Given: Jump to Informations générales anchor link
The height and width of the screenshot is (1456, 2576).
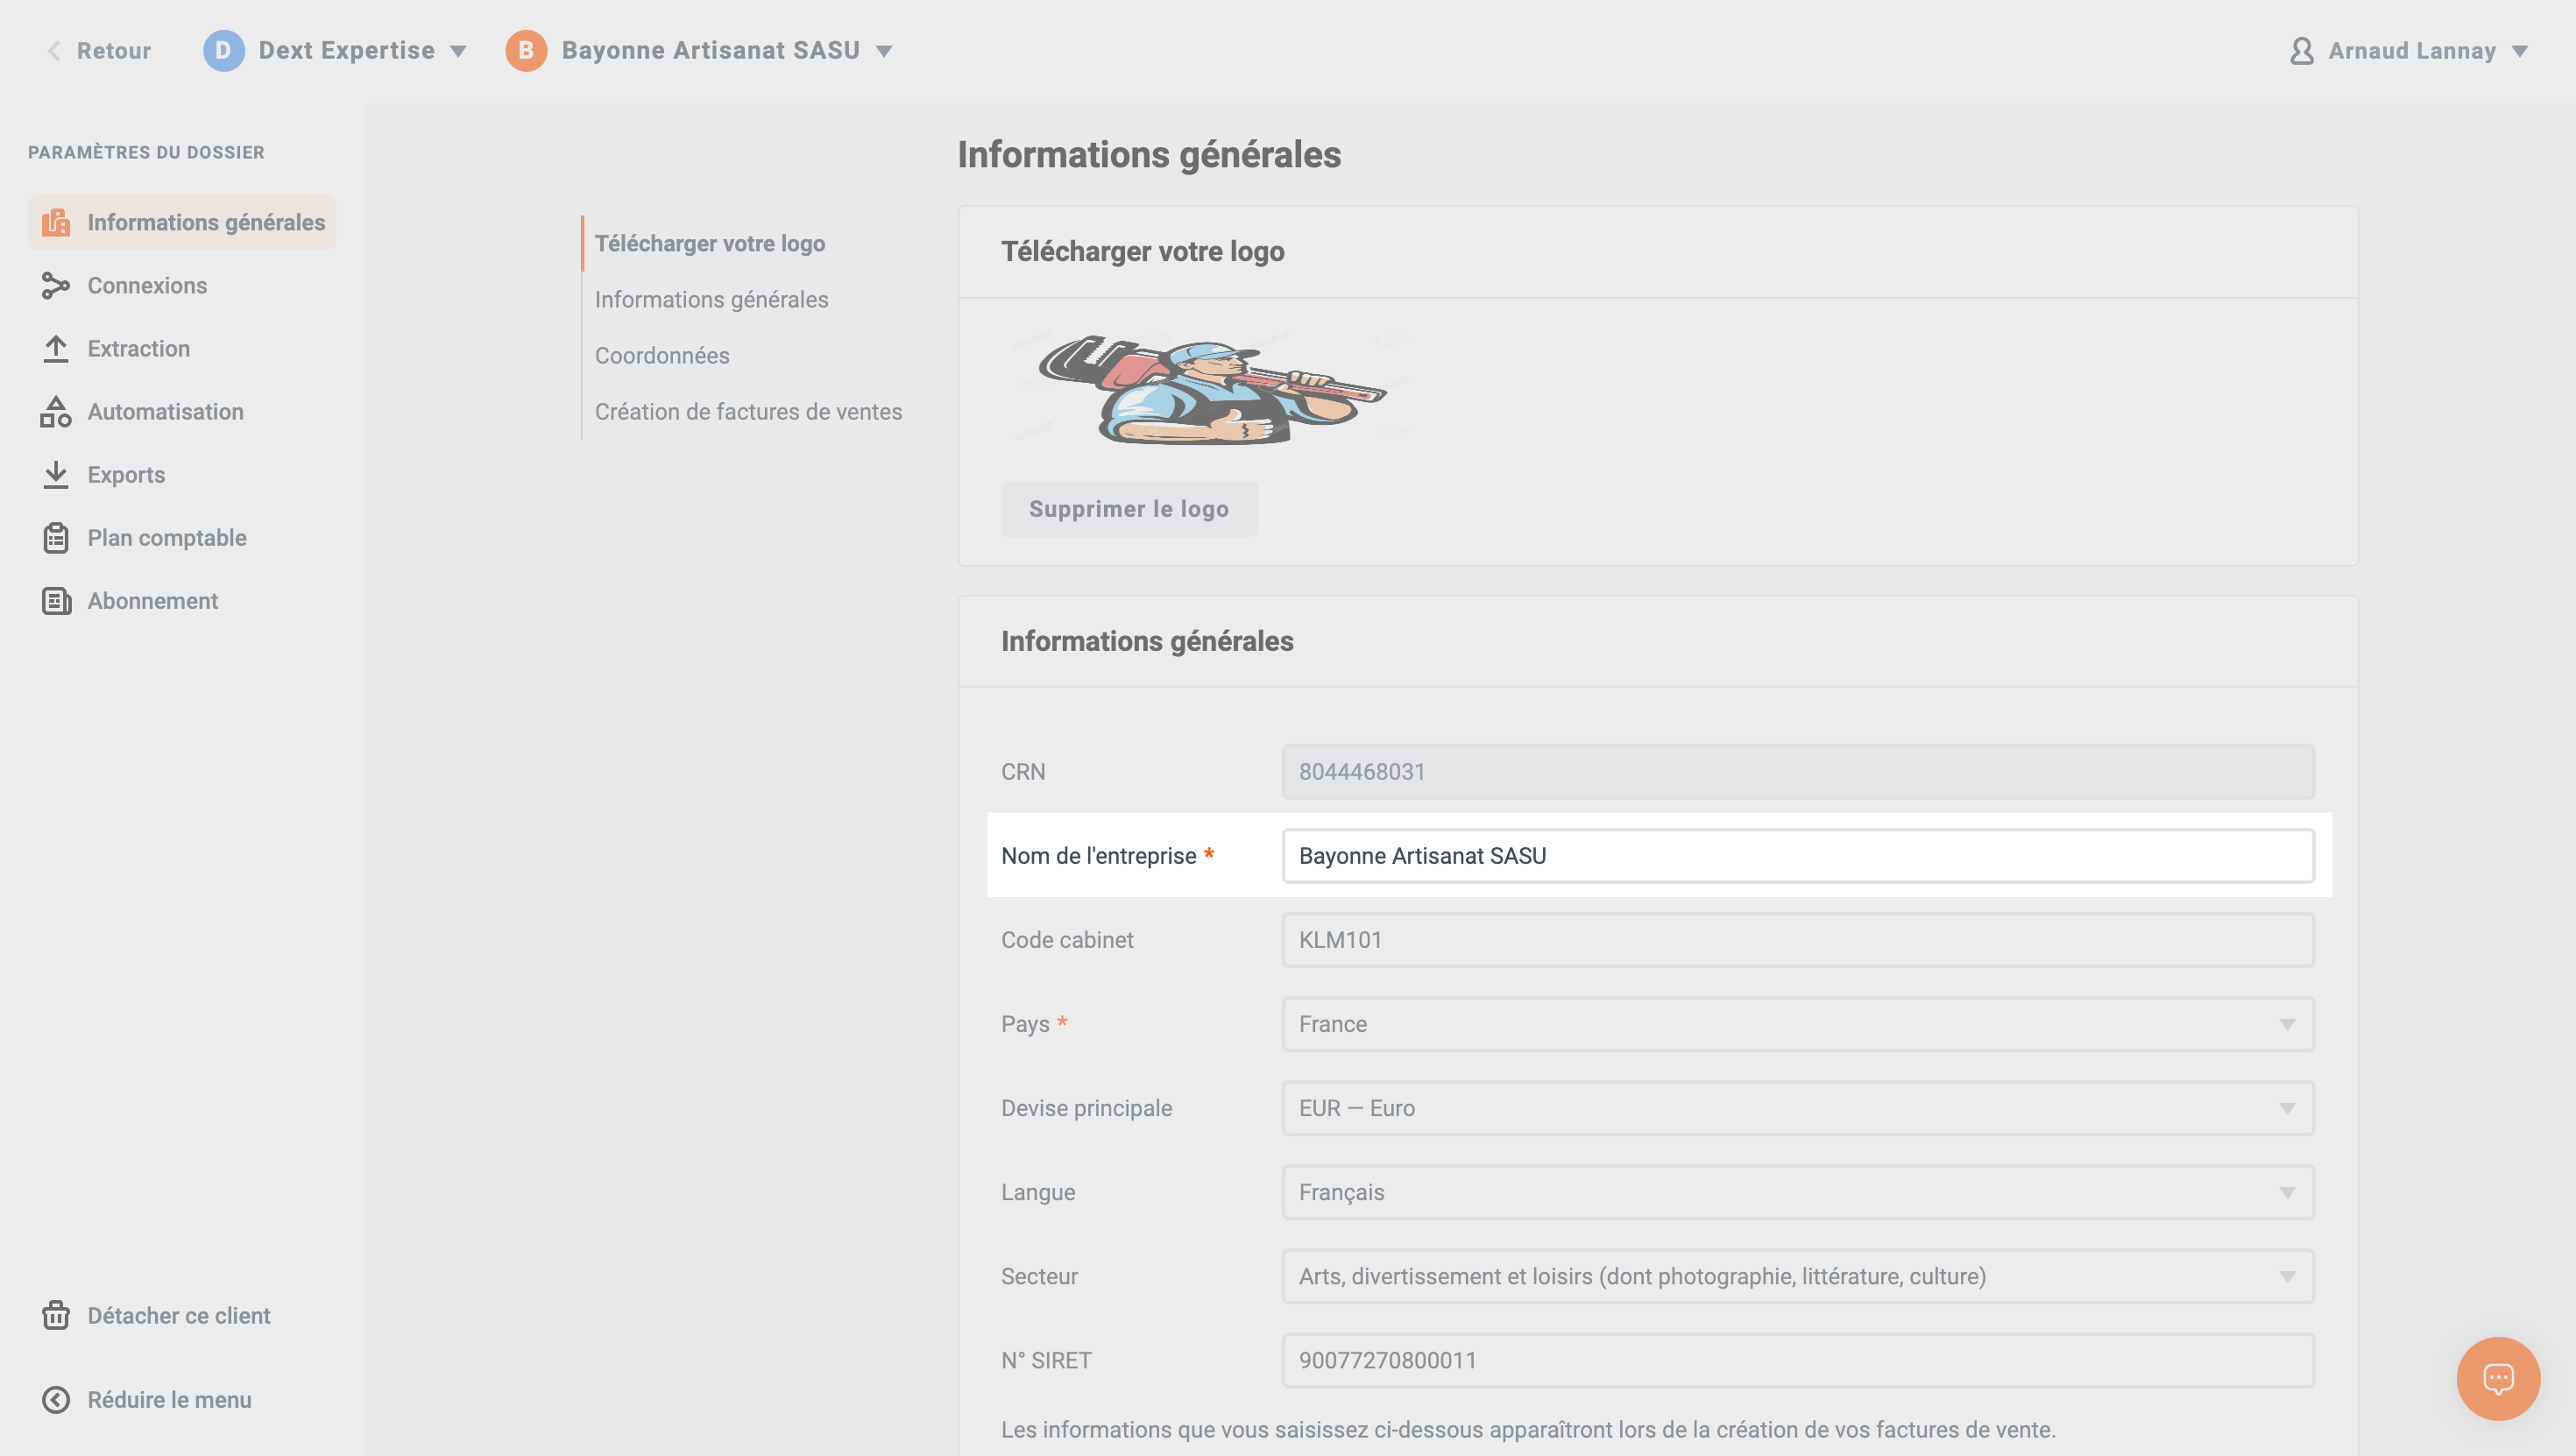Looking at the screenshot, I should 712,299.
